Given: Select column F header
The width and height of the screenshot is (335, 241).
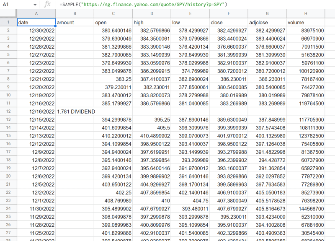Looking at the screenshot, I should click(x=229, y=14).
